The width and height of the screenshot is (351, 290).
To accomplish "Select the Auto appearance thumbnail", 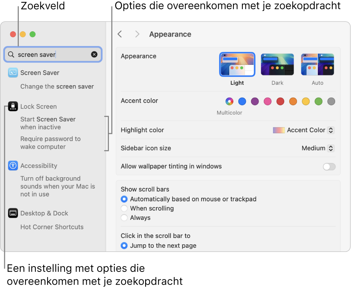I will [317, 64].
